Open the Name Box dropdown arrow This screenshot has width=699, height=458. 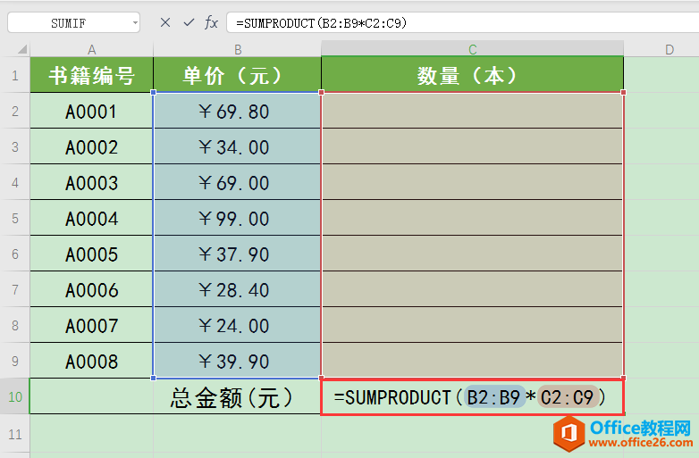click(x=135, y=23)
